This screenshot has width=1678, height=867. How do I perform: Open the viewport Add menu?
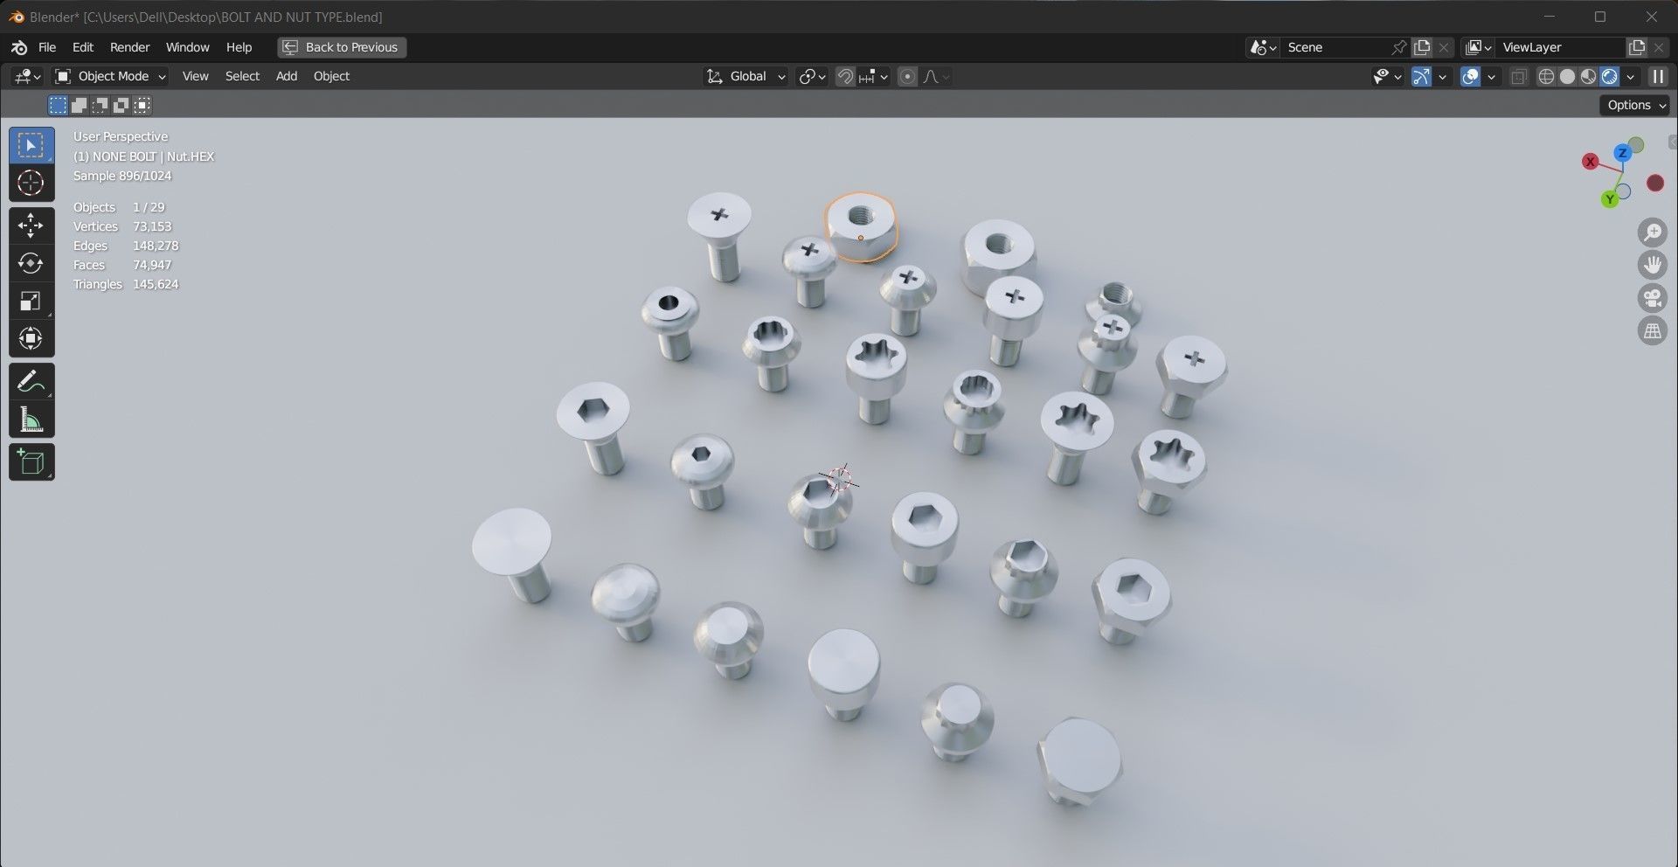click(x=287, y=76)
